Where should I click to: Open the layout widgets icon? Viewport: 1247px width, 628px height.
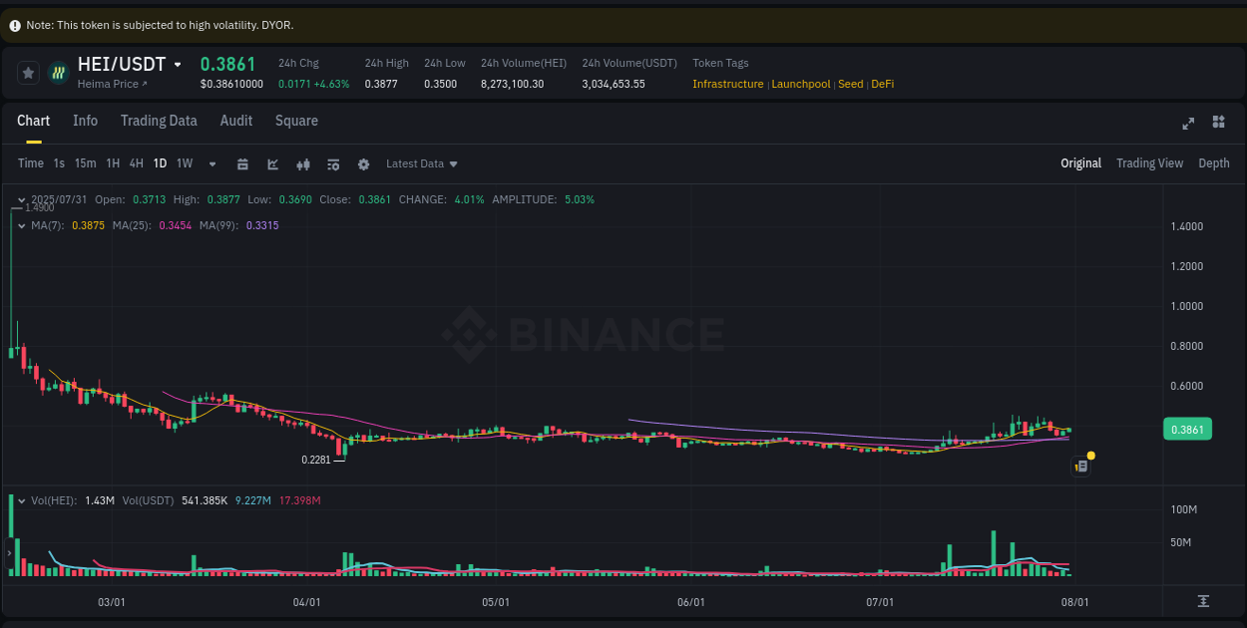point(1218,123)
